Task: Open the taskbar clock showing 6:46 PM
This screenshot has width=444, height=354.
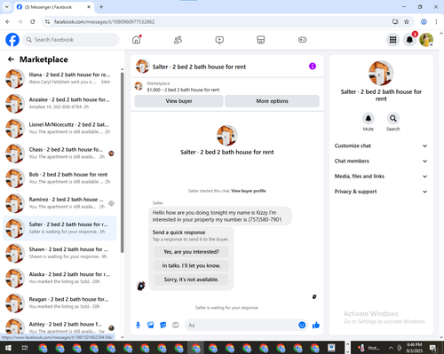Action: 414,348
